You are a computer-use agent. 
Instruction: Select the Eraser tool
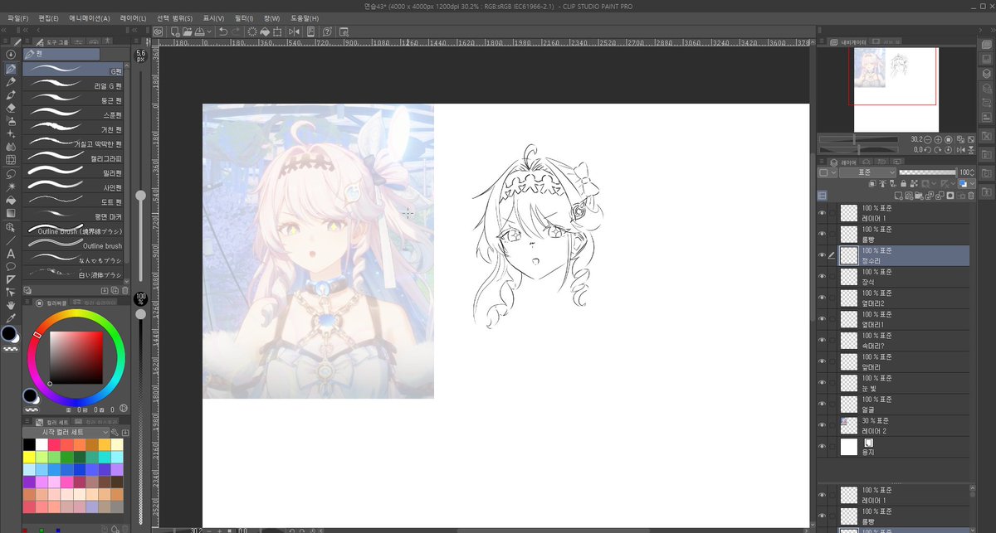tap(11, 108)
